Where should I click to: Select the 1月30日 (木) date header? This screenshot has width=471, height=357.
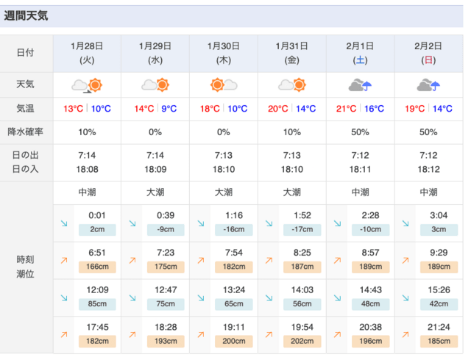pyautogui.click(x=224, y=53)
